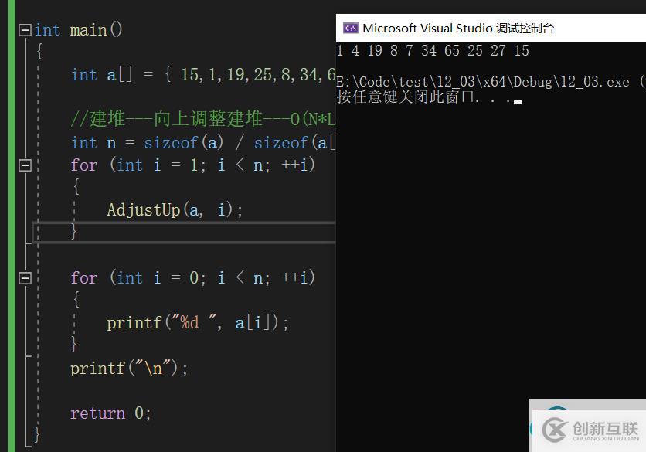Collapse the for loop containing printf
Viewport: 646px width, 452px height.
pos(25,277)
